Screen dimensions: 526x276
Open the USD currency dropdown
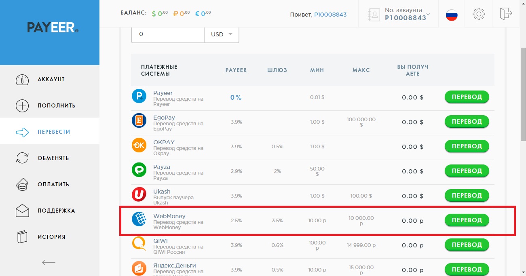[222, 34]
